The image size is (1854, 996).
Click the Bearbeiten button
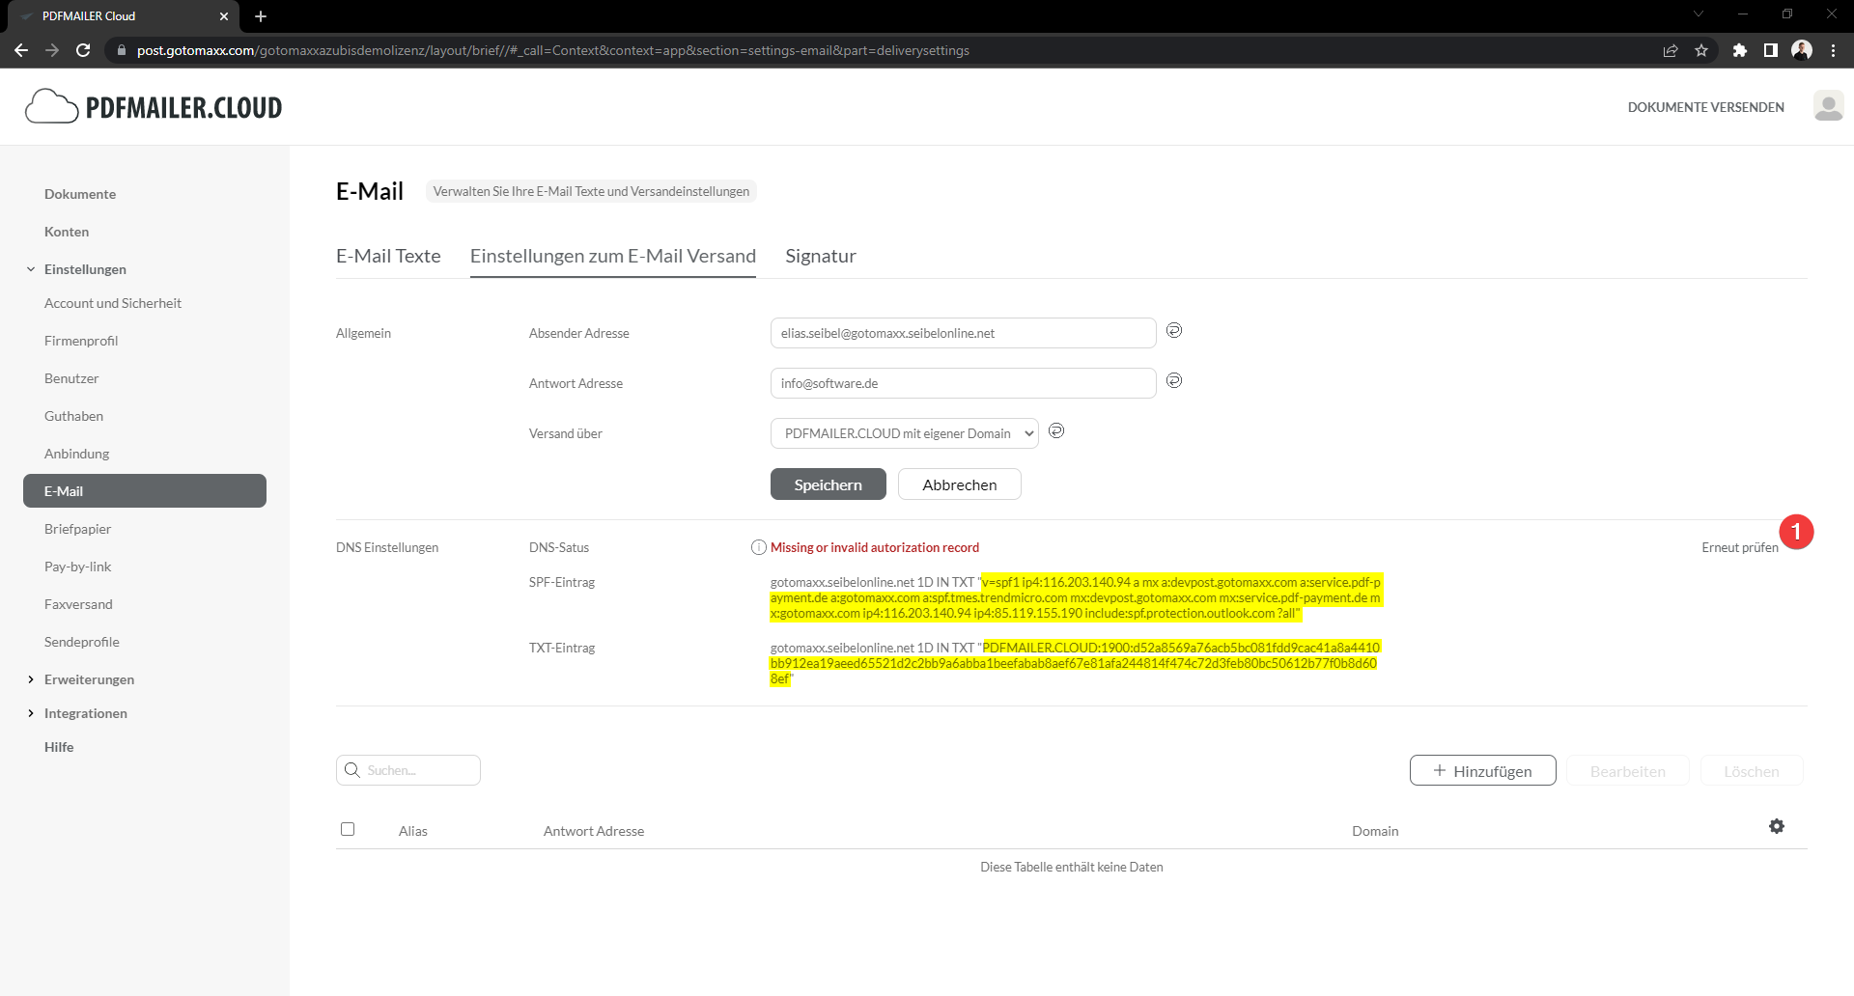tap(1628, 771)
